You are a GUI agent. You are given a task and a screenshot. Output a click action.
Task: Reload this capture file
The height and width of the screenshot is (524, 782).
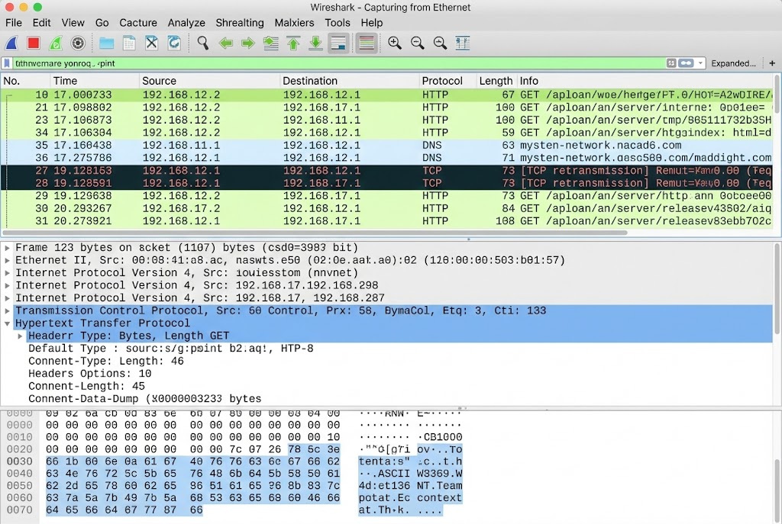174,43
